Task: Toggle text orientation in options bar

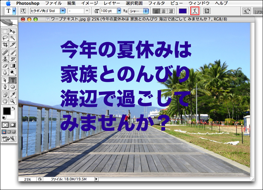Action: [23, 11]
